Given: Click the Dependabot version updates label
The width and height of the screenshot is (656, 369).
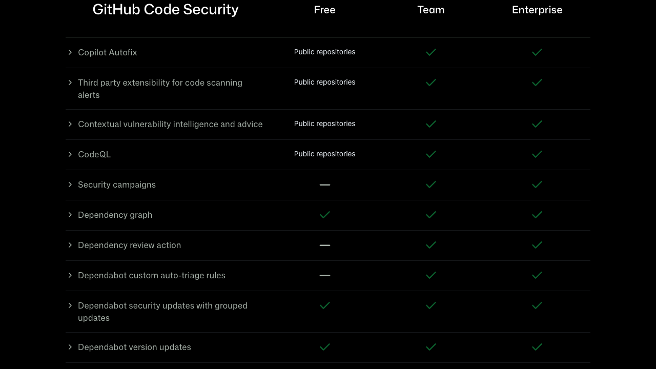Looking at the screenshot, I should pyautogui.click(x=134, y=347).
